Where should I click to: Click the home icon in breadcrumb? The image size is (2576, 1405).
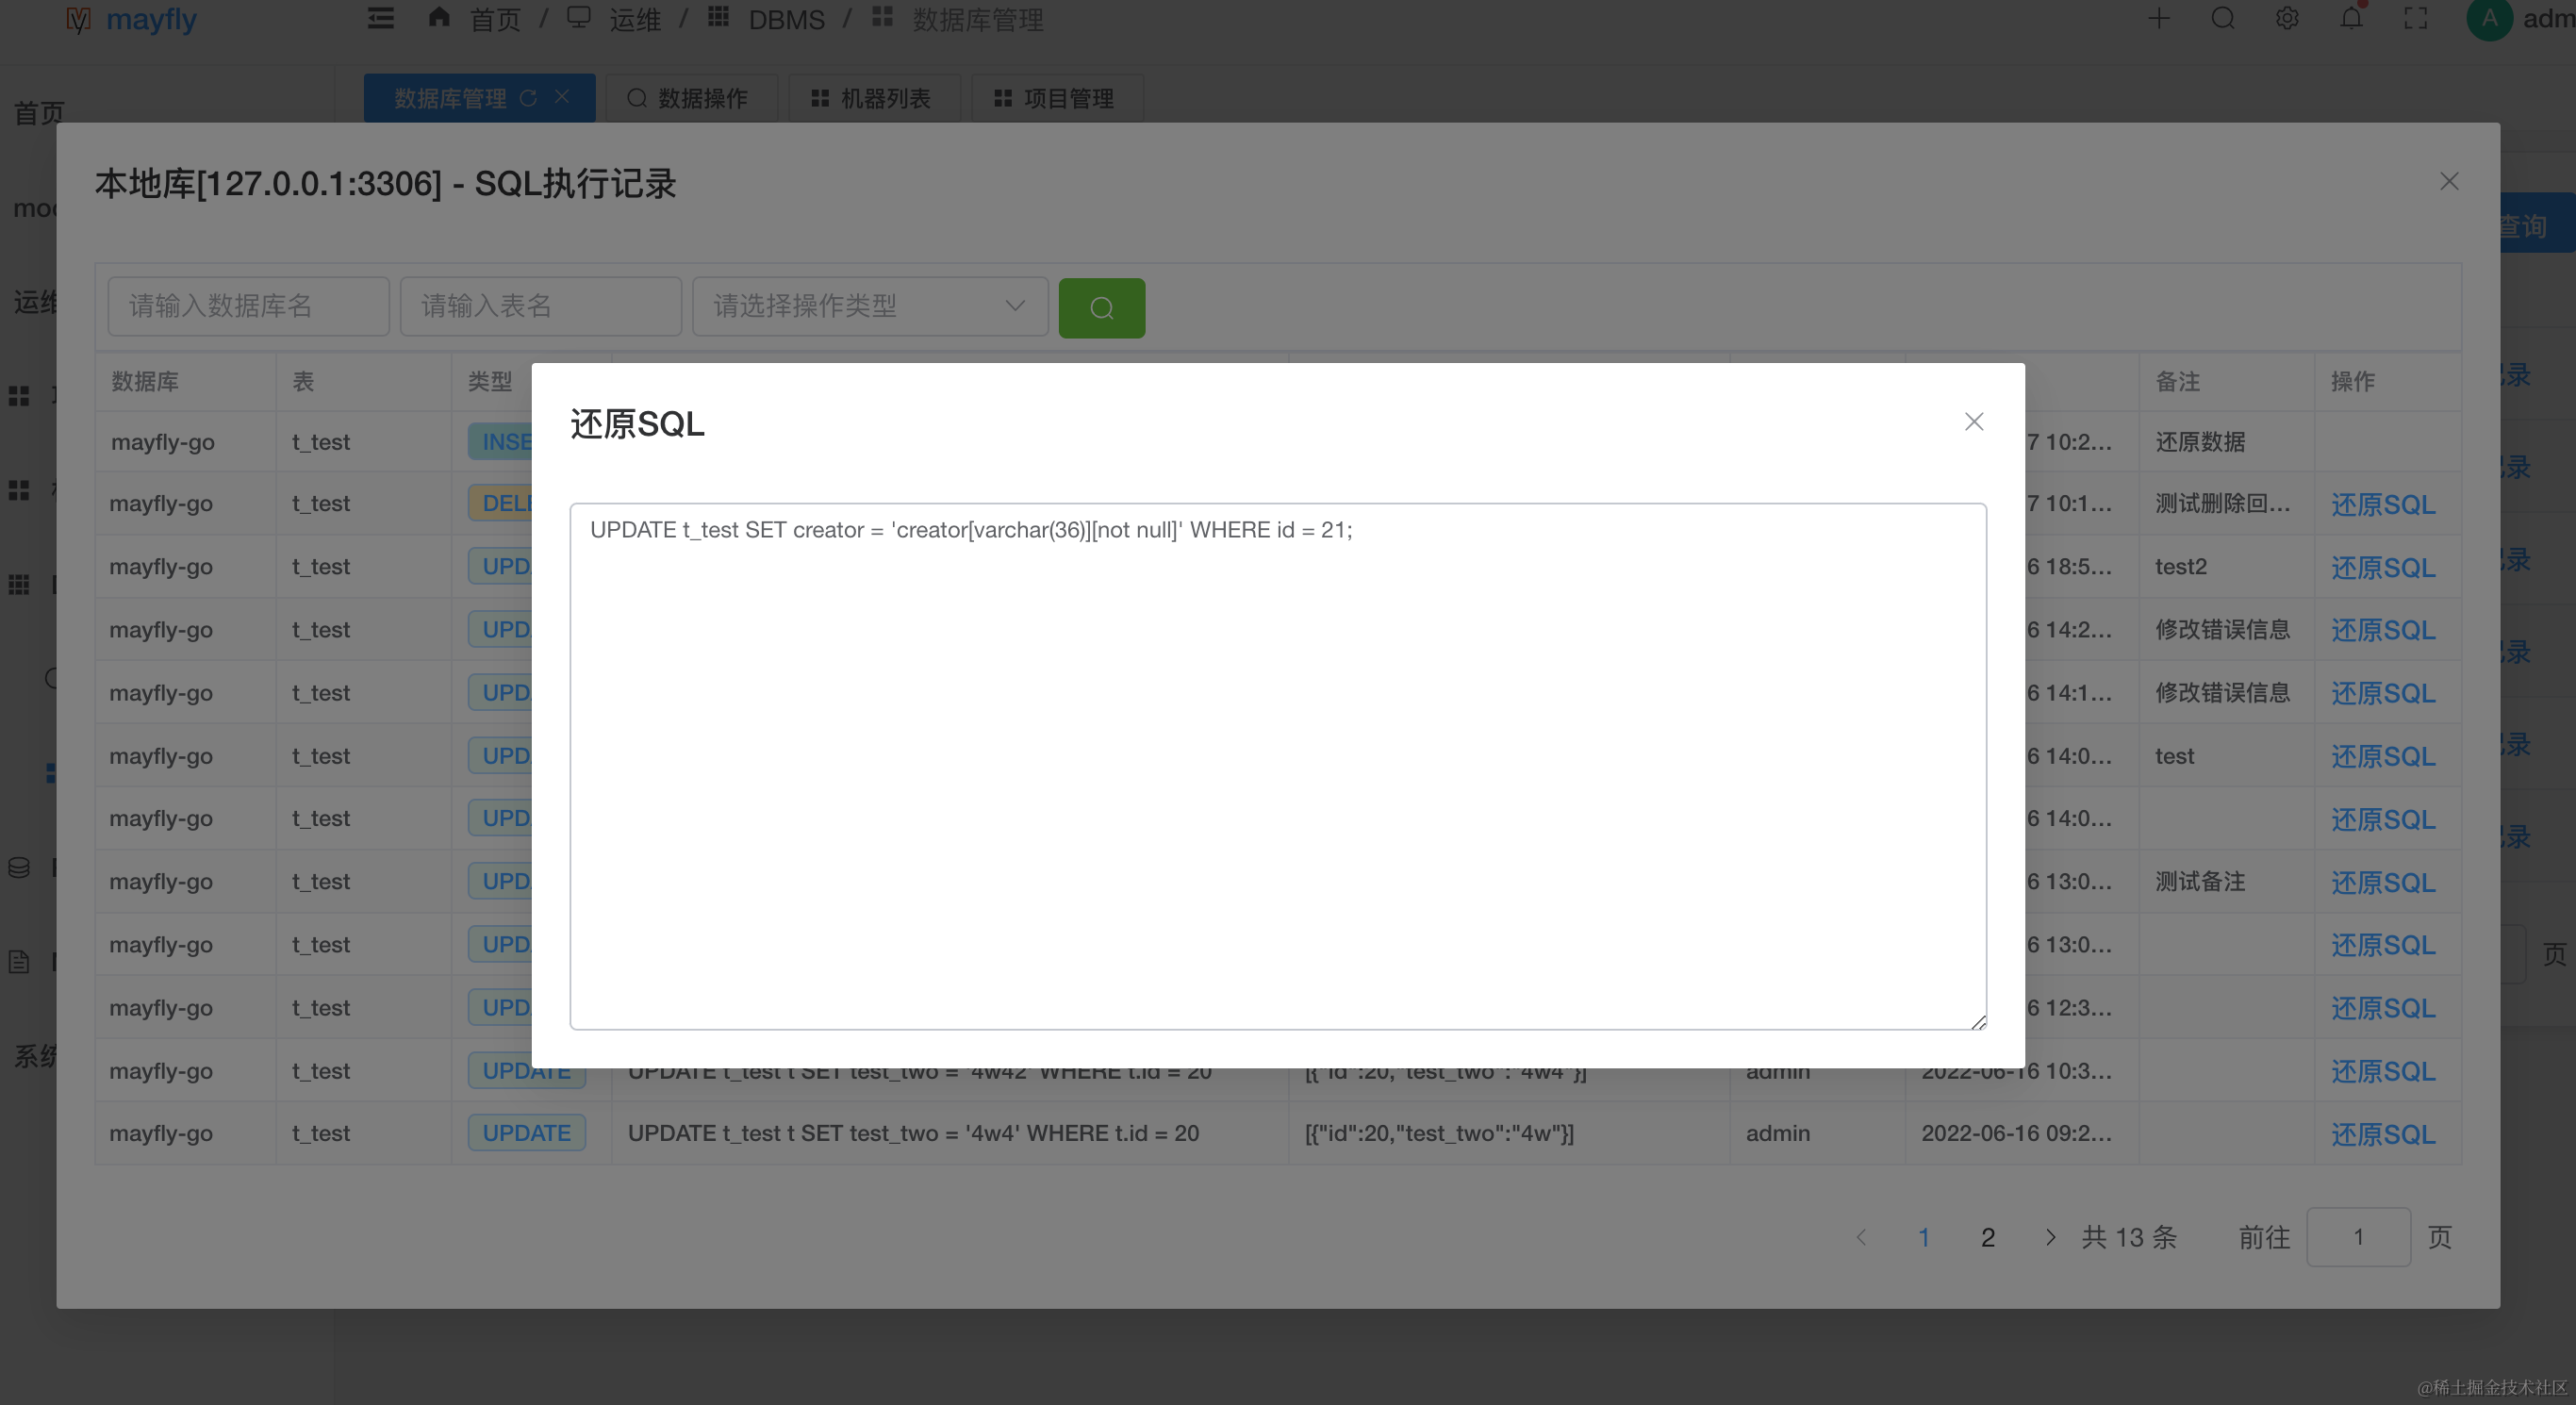coord(439,17)
